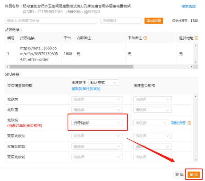Viewport: 205px width, 181px height.
Task: Click the 添加货源 button
Action: [x=154, y=21]
